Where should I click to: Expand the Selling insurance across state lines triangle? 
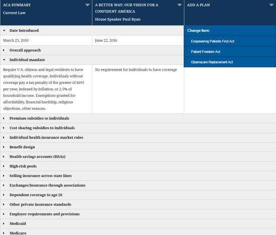point(4,176)
